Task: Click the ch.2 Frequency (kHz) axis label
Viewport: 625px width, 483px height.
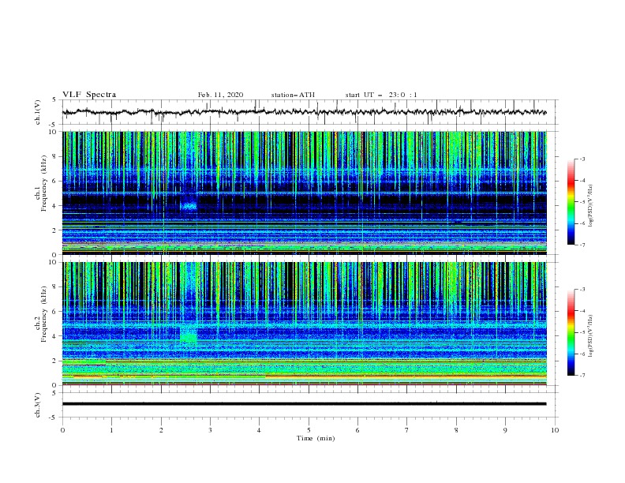Action: [41, 314]
